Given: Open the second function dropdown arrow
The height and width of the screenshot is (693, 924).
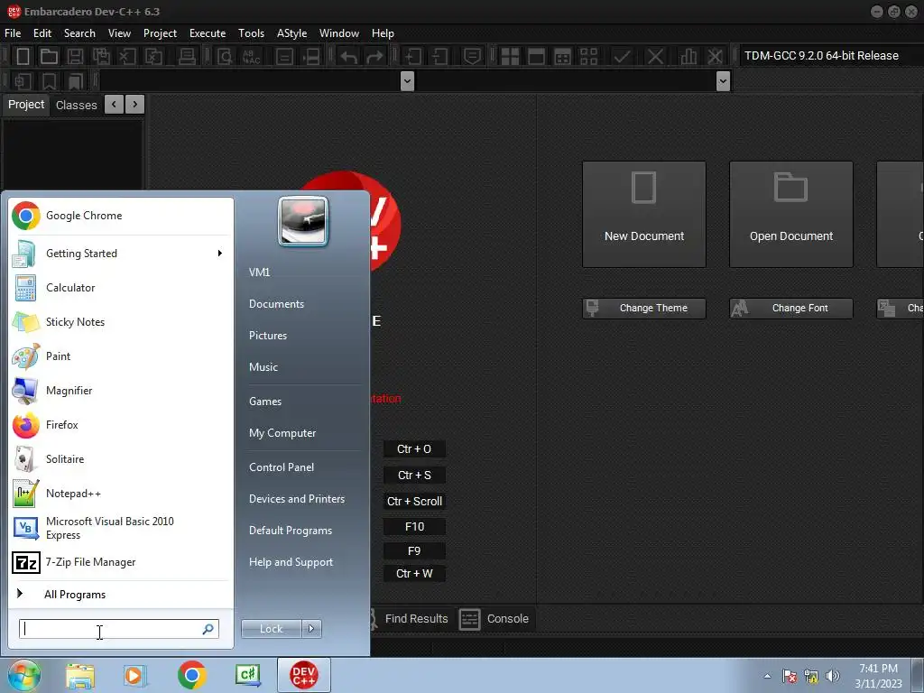Looking at the screenshot, I should tap(723, 80).
